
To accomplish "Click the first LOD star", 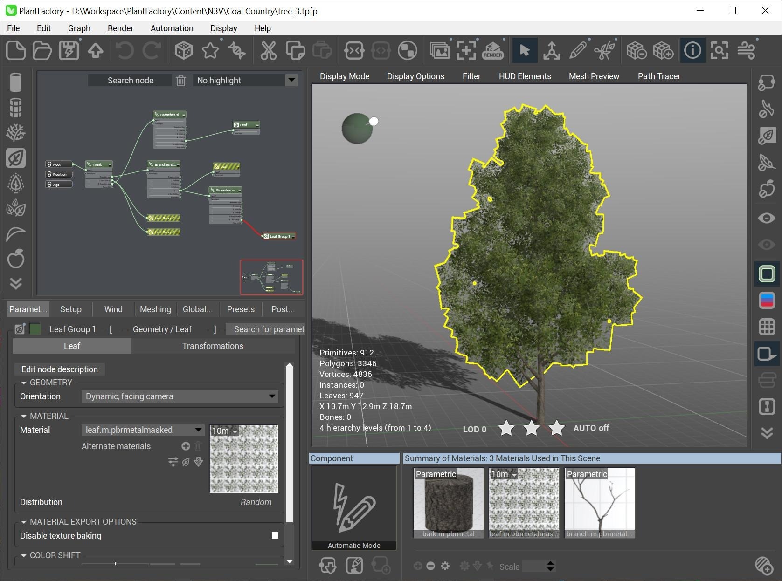I will coord(506,428).
